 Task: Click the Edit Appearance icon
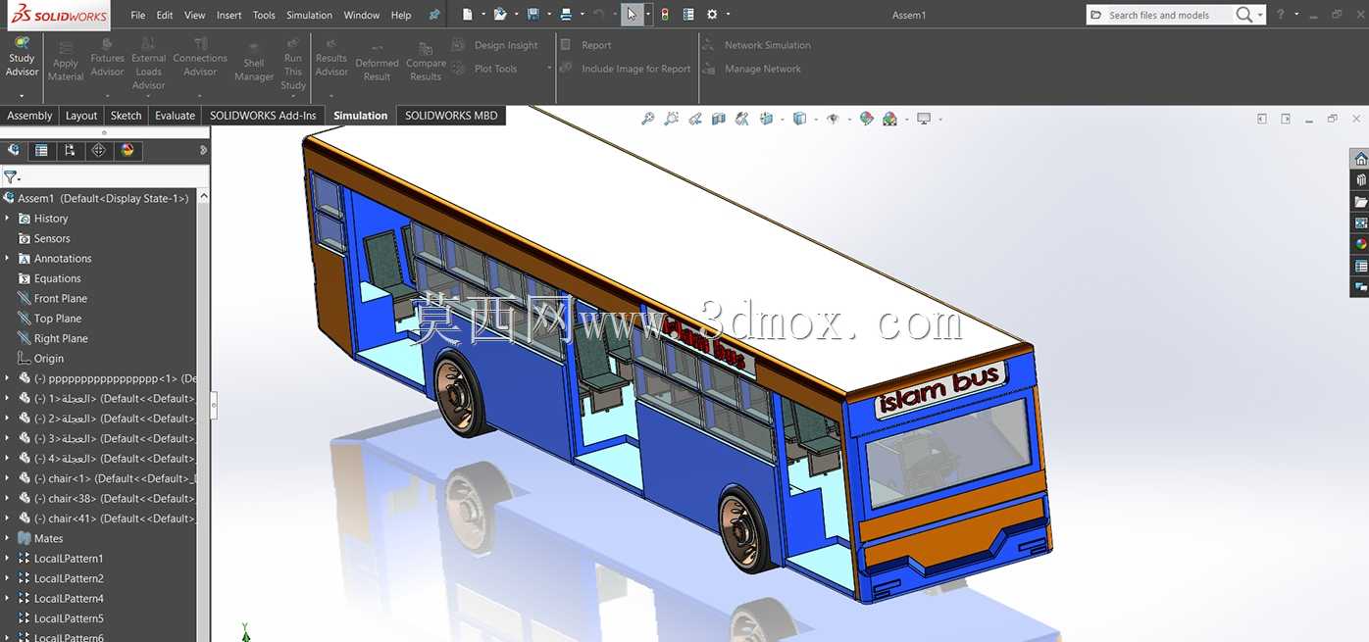pyautogui.click(x=867, y=119)
